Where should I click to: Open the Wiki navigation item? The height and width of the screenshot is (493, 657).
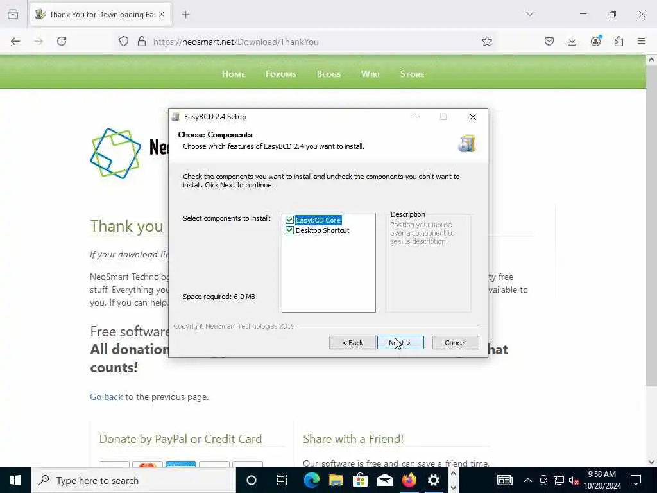point(370,74)
